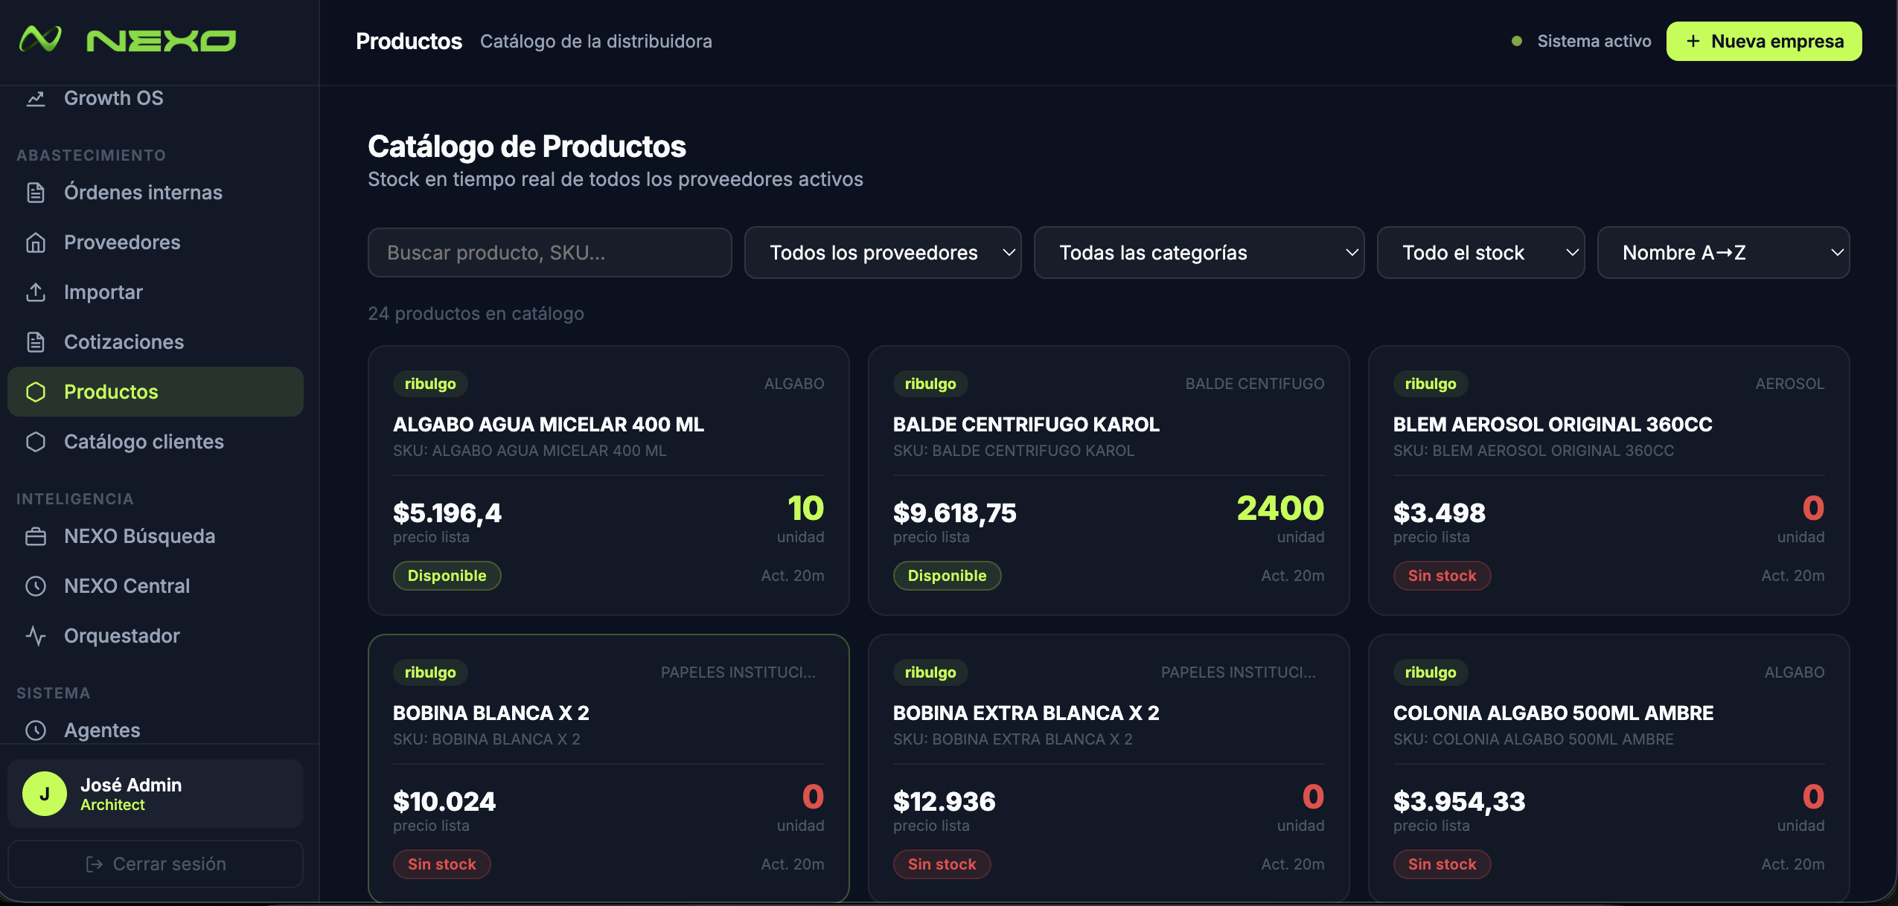Screen dimensions: 1898x906
Task: Click the 2400 stock quantity
Action: (1280, 509)
